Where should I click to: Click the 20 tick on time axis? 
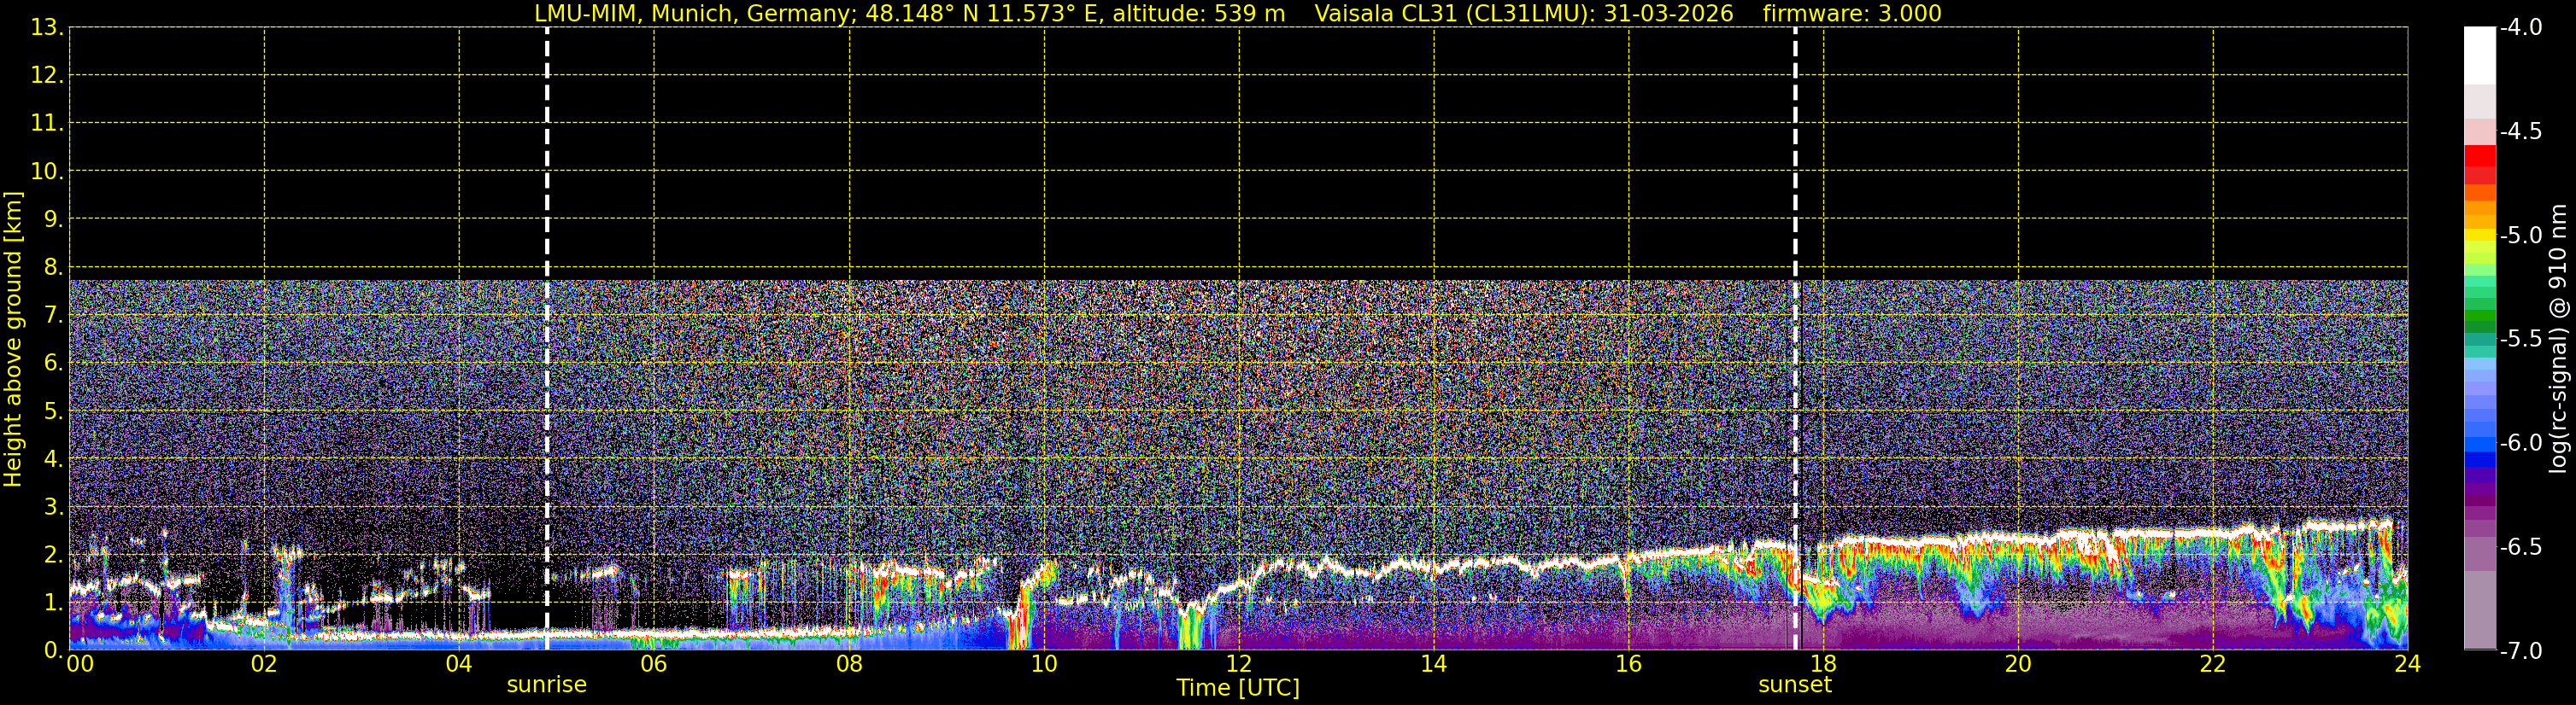point(2018,664)
